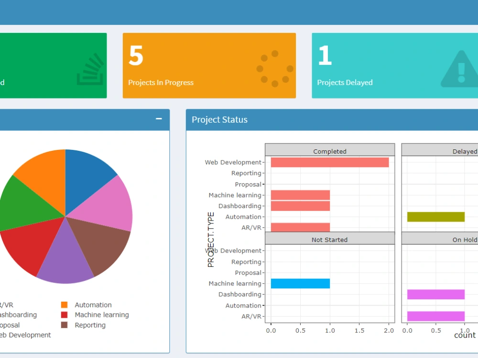Click the magenta Dashboarding bar under On Hold
Viewport: 478px width, 358px height.
coord(436,295)
